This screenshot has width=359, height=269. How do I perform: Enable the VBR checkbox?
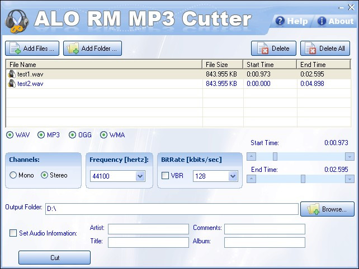click(x=165, y=176)
